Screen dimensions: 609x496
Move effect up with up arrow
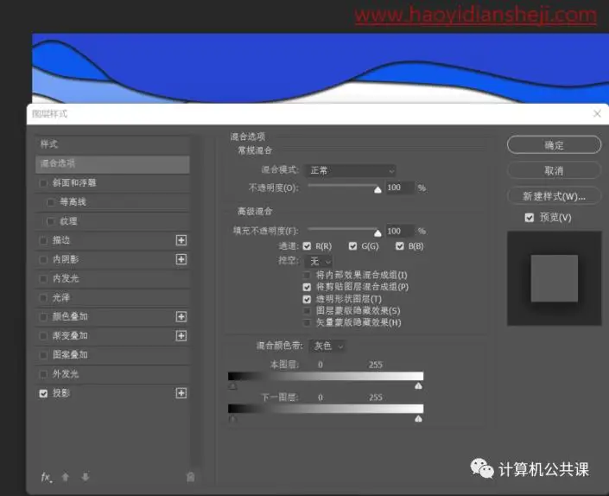pyautogui.click(x=66, y=477)
